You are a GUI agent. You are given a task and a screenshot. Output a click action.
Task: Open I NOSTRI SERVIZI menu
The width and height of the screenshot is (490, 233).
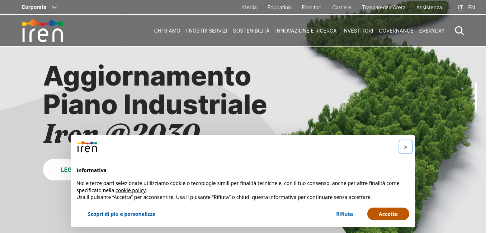207,31
